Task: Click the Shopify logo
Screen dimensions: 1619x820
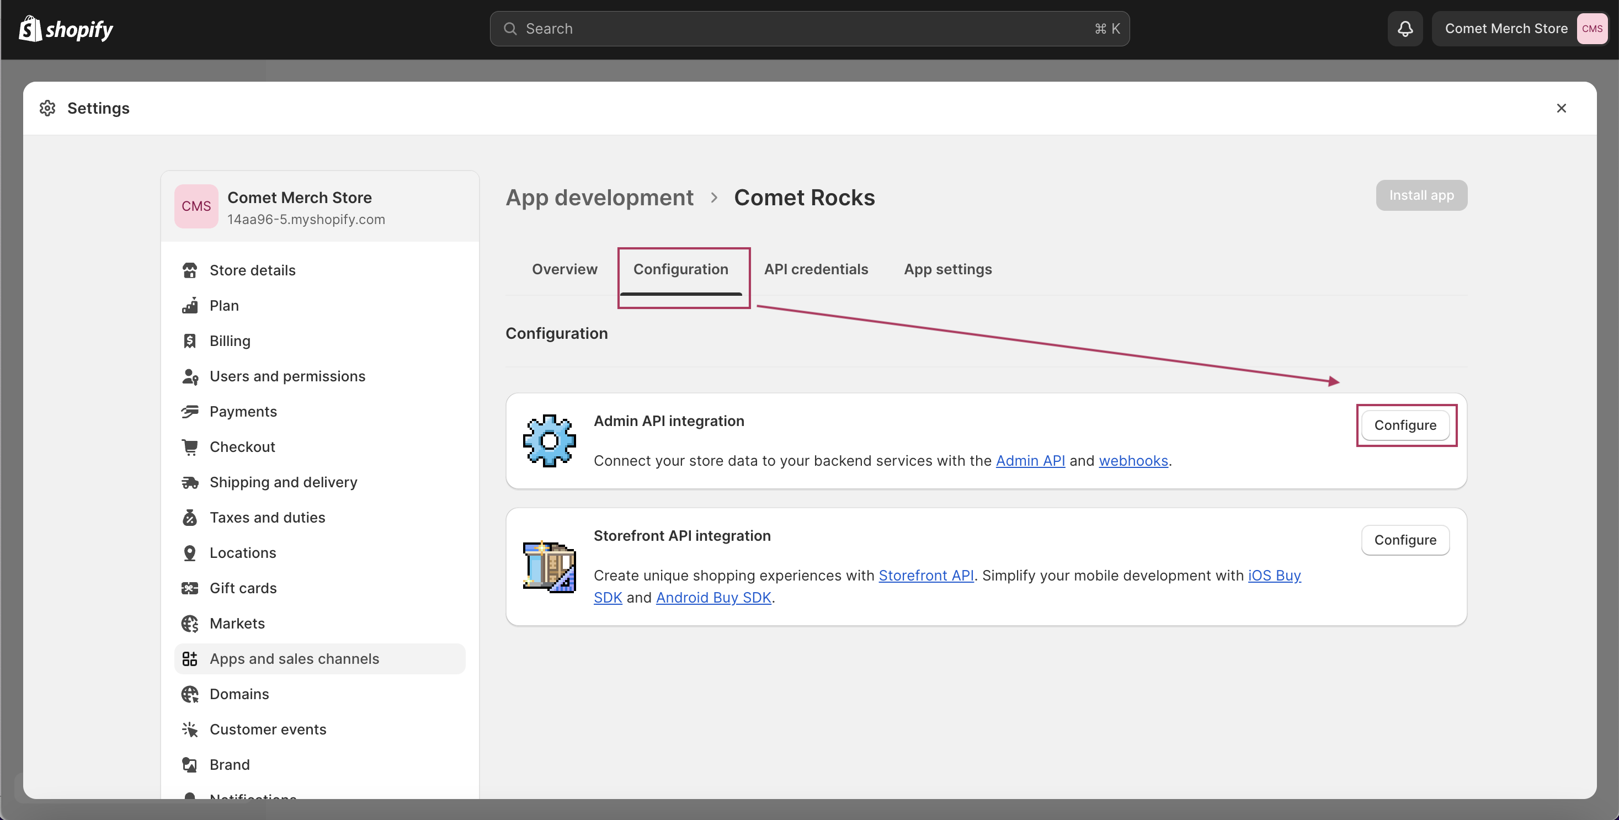Action: point(66,29)
